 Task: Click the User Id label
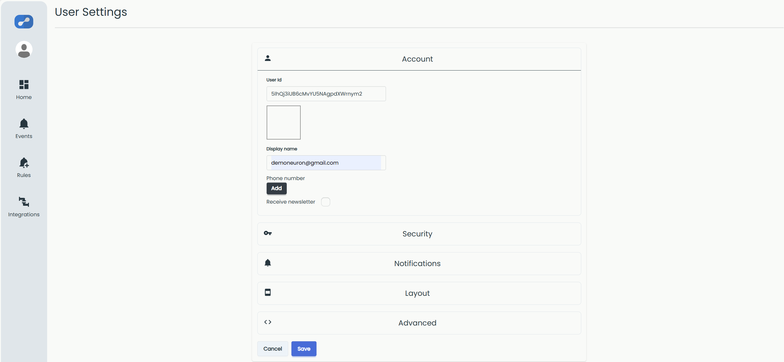pyautogui.click(x=274, y=80)
